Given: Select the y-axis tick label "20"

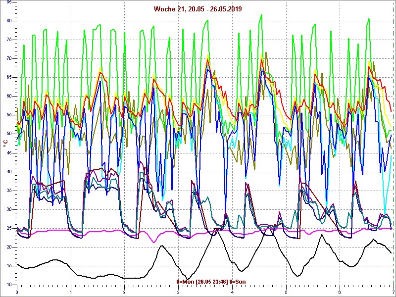Looking at the screenshot, I should coord(9,247).
